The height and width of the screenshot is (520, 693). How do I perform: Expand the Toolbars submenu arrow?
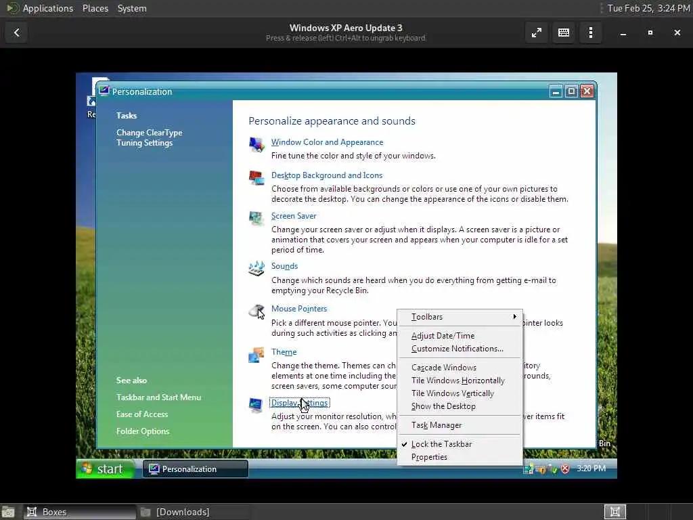(x=514, y=317)
